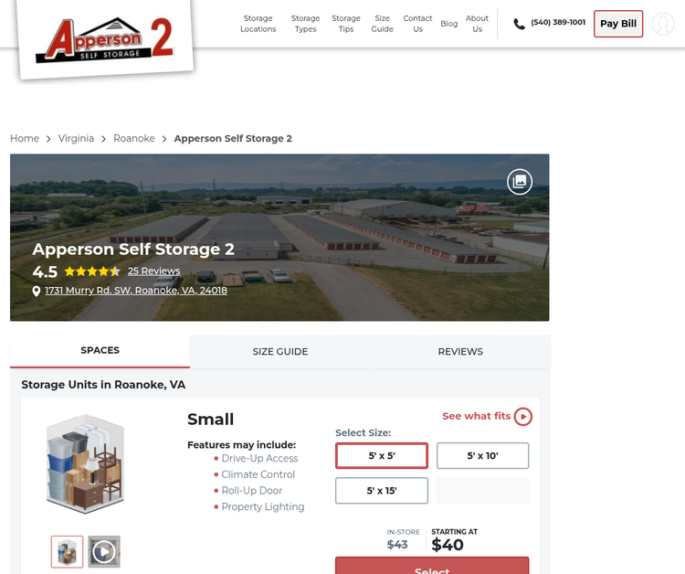Click the map pin icon next to address
Screen dimensions: 685x574
click(37, 292)
